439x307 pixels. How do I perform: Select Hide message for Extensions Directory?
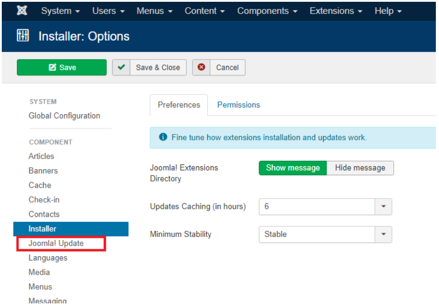tap(360, 168)
